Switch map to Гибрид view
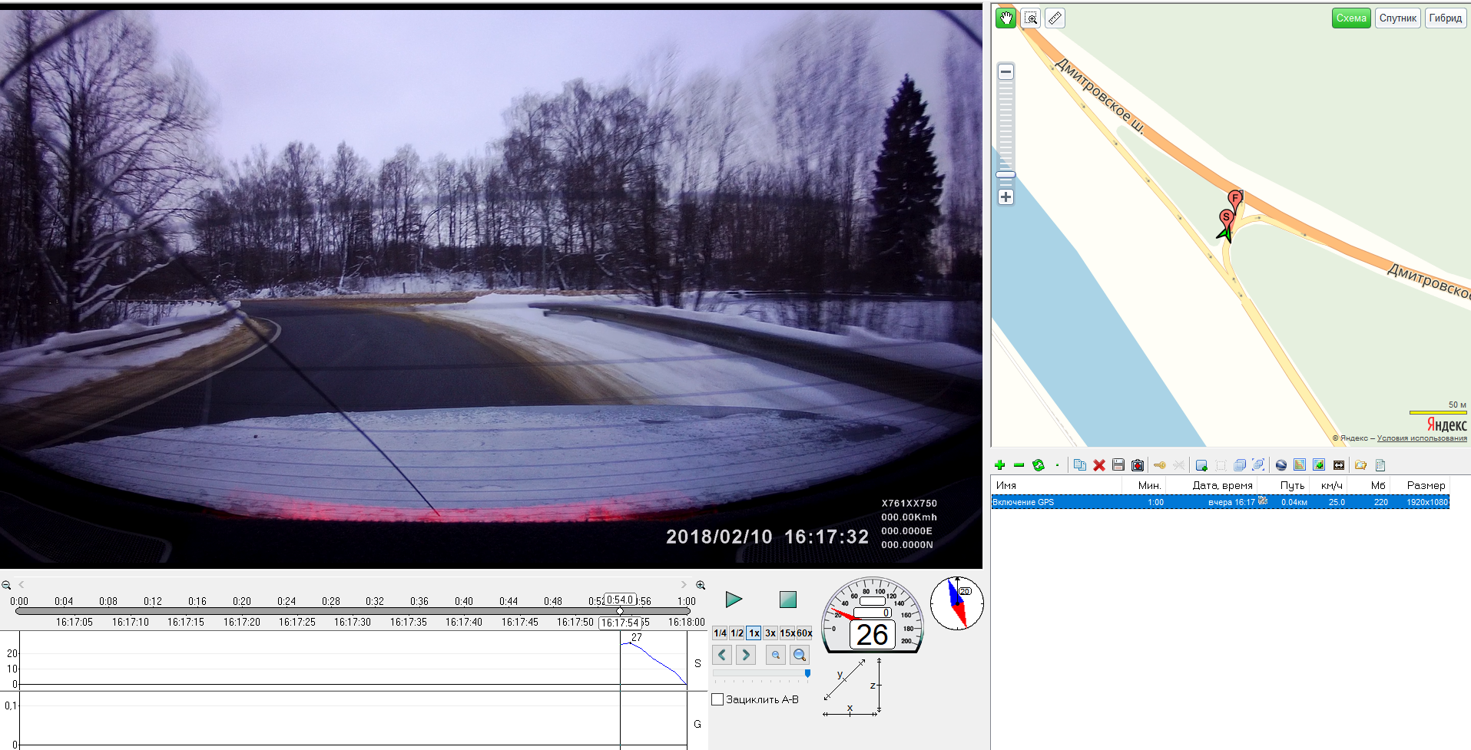The height and width of the screenshot is (750, 1471). tap(1445, 18)
